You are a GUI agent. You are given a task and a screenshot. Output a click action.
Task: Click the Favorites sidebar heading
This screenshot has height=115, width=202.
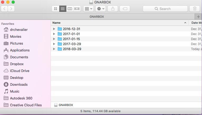click(8, 24)
